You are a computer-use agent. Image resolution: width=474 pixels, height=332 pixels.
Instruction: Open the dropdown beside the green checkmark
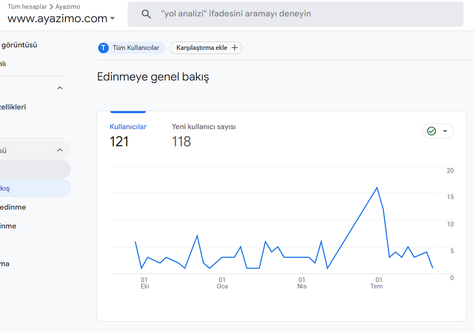pyautogui.click(x=445, y=131)
